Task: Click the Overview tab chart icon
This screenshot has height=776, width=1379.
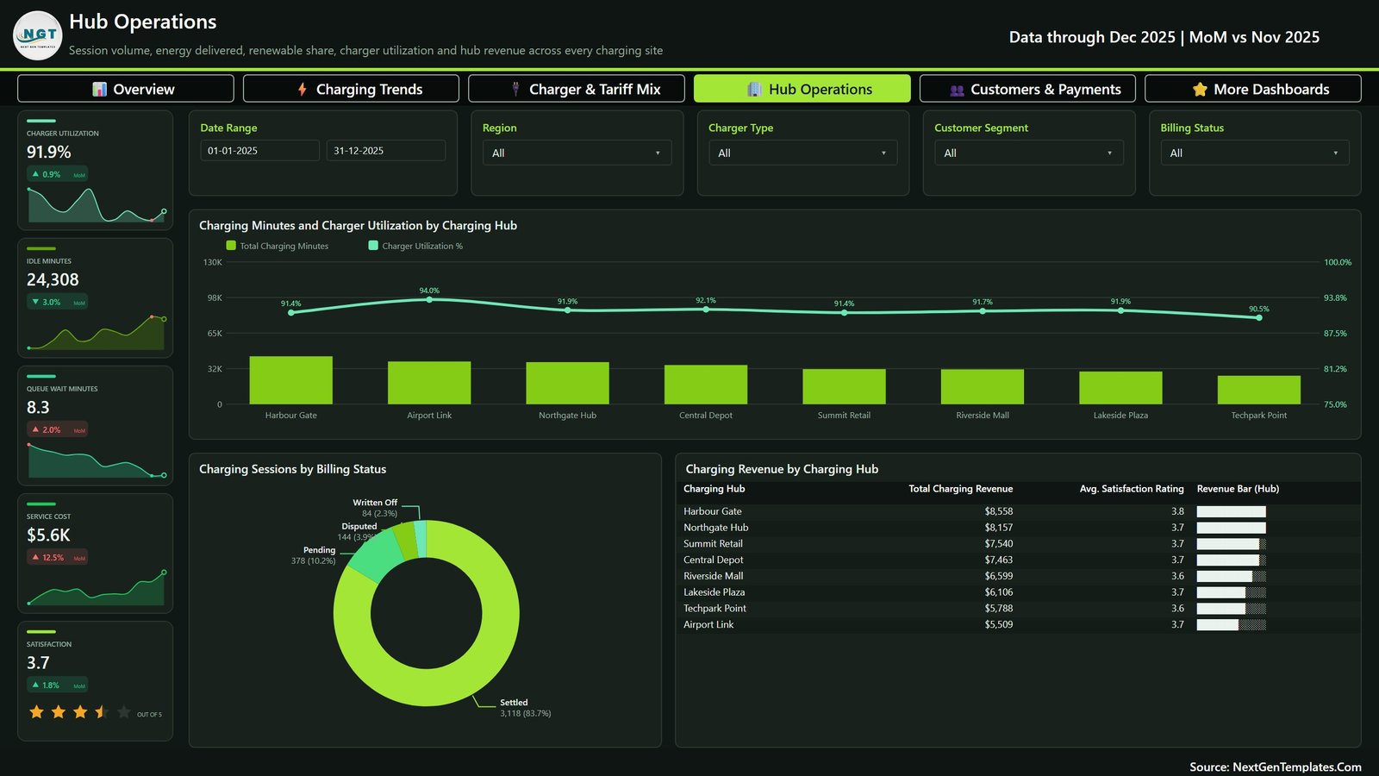Action: 100,89
